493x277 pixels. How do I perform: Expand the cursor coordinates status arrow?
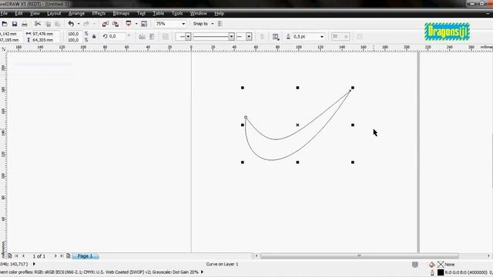pos(34,265)
